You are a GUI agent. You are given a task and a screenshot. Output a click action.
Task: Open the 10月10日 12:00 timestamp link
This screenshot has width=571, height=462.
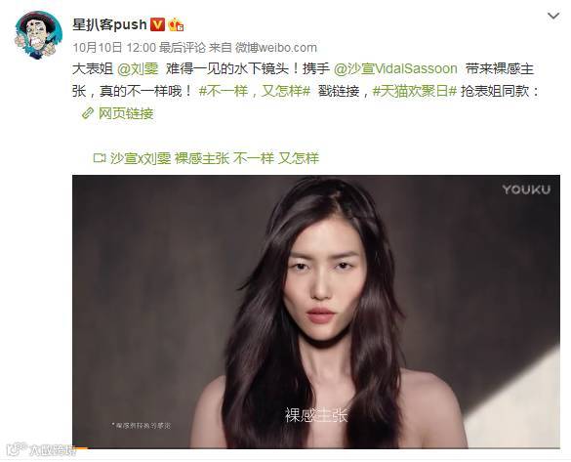pos(114,47)
